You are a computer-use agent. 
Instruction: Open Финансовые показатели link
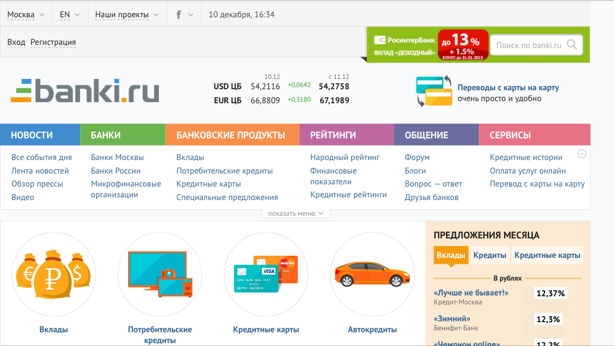tap(333, 176)
